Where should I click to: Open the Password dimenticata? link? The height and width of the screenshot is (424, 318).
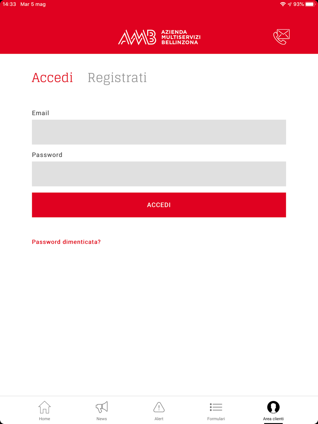coord(66,242)
